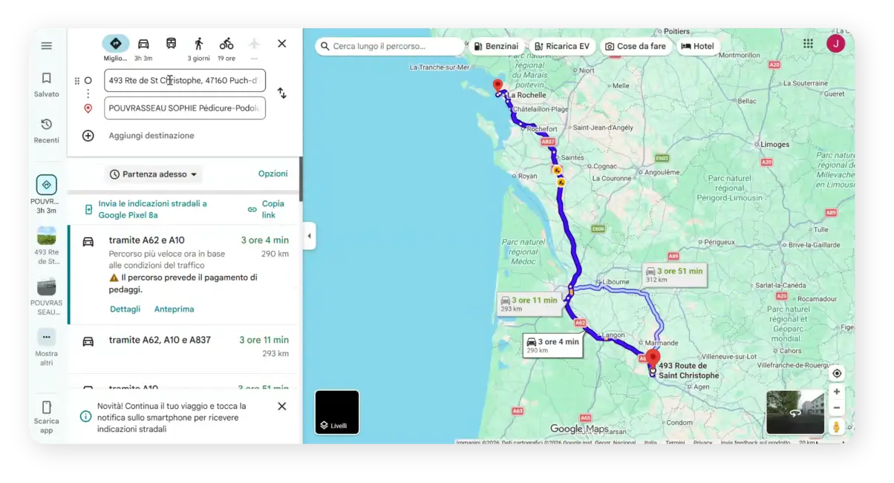Image resolution: width=894 pixels, height=483 pixels.
Task: Select route tramite A62 e A10
Action: pos(185,275)
